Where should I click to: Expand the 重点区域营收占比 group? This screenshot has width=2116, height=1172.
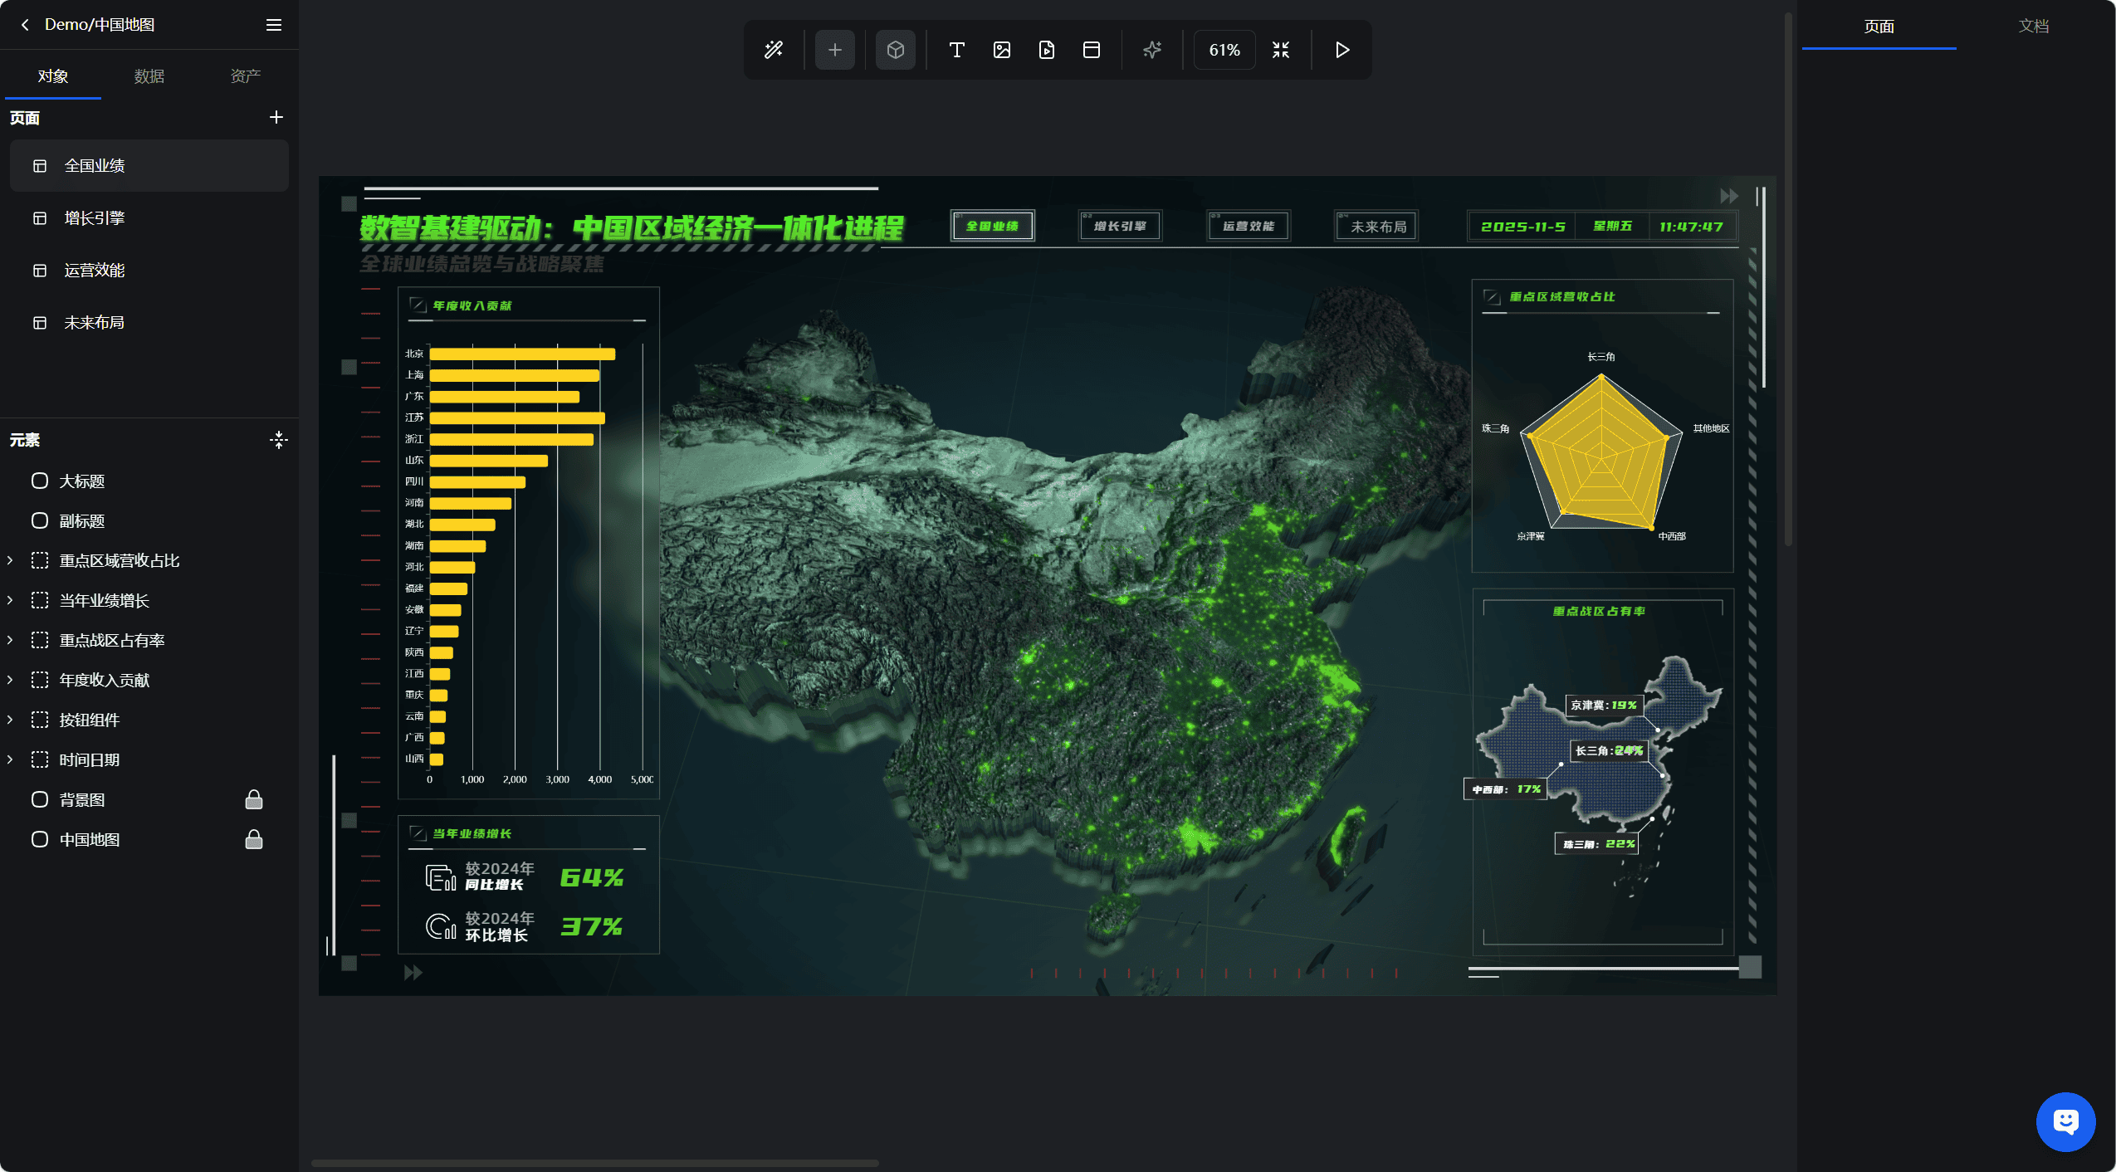tap(10, 560)
